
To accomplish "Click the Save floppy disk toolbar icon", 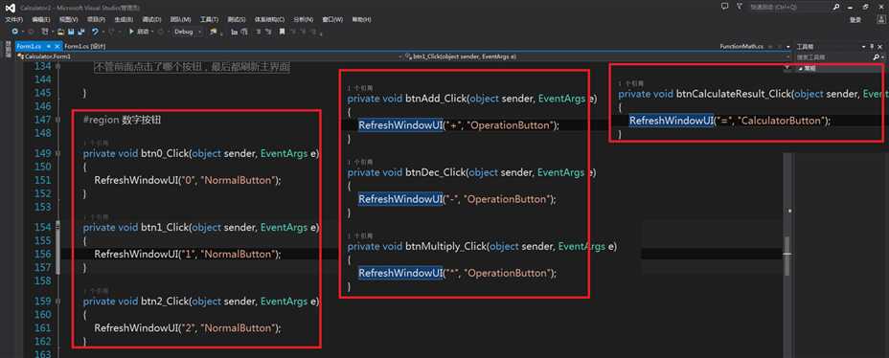I will point(71,32).
